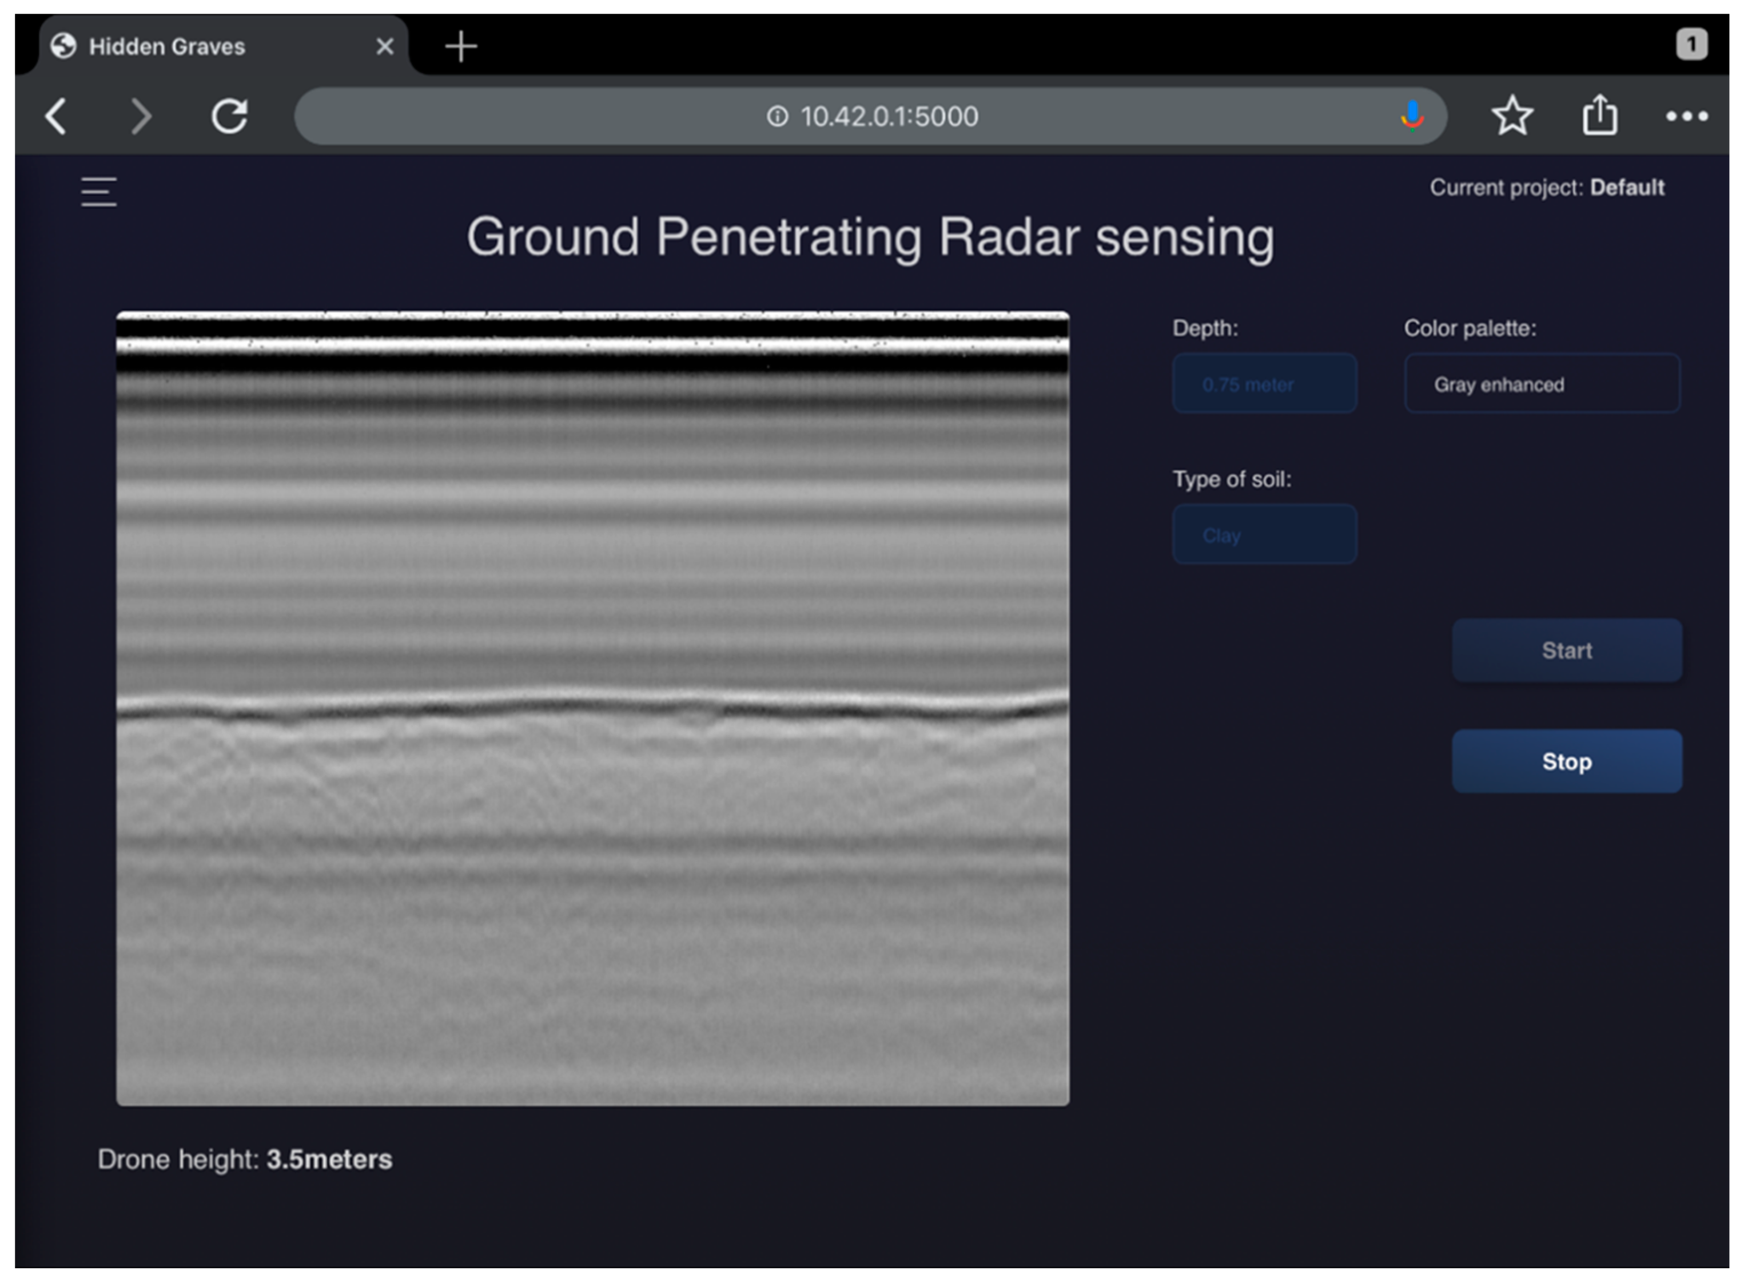The width and height of the screenshot is (1748, 1282).
Task: Open the Depth dropdown
Action: coord(1267,384)
